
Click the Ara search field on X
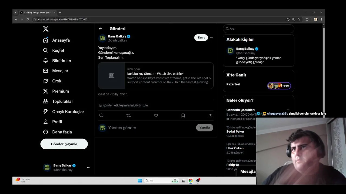258,29
